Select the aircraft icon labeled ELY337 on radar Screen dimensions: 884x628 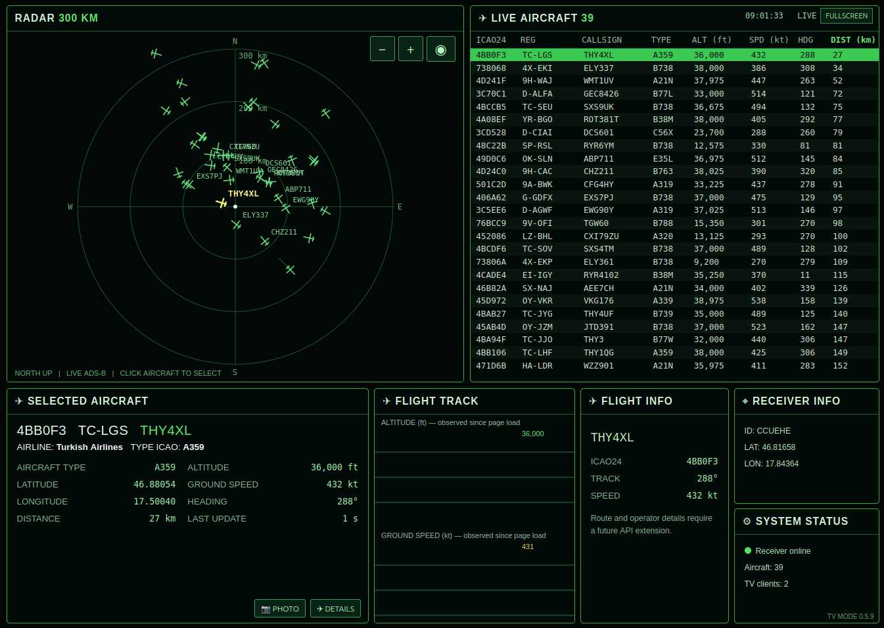click(237, 224)
